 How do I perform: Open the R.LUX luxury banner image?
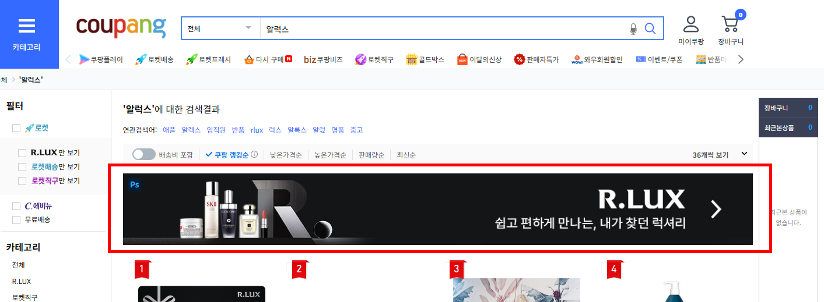click(437, 209)
